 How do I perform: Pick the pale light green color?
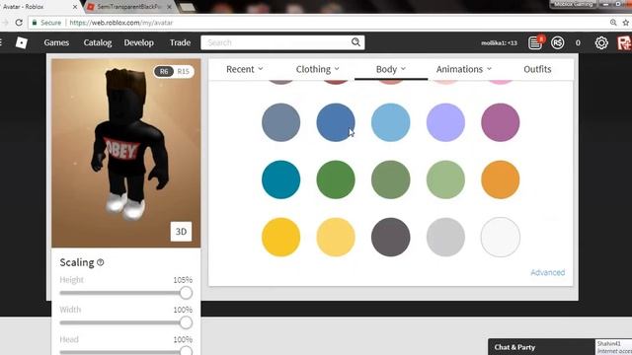pyautogui.click(x=445, y=179)
